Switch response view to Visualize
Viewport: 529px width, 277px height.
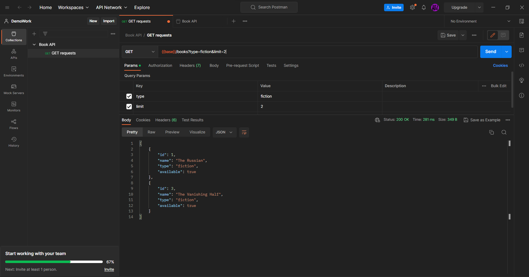pos(198,132)
